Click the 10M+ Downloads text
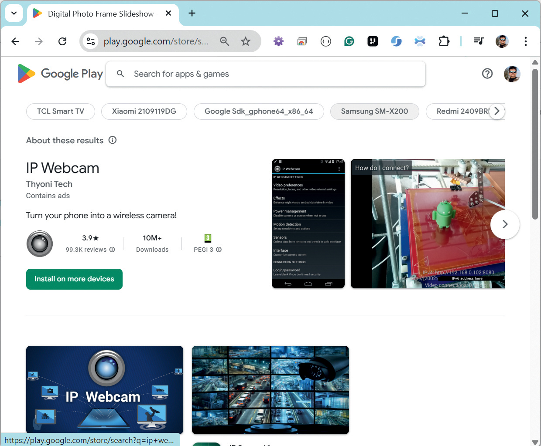The width and height of the screenshot is (541, 446). [152, 243]
